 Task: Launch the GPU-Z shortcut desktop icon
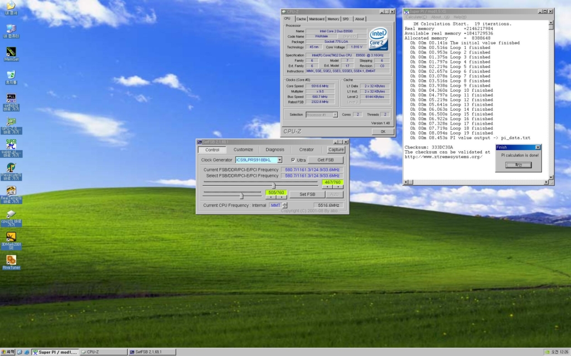pos(11,126)
